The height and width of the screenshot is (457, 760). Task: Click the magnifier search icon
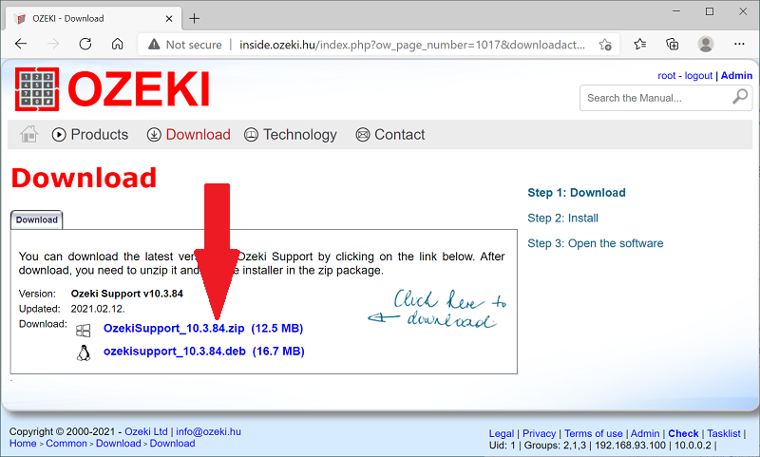pos(740,97)
